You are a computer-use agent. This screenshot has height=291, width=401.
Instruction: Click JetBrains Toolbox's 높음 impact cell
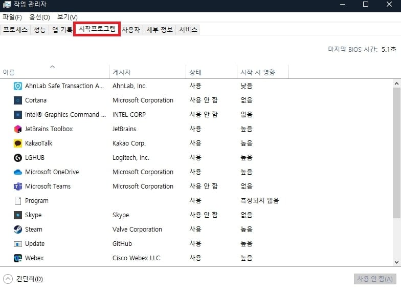(247, 129)
